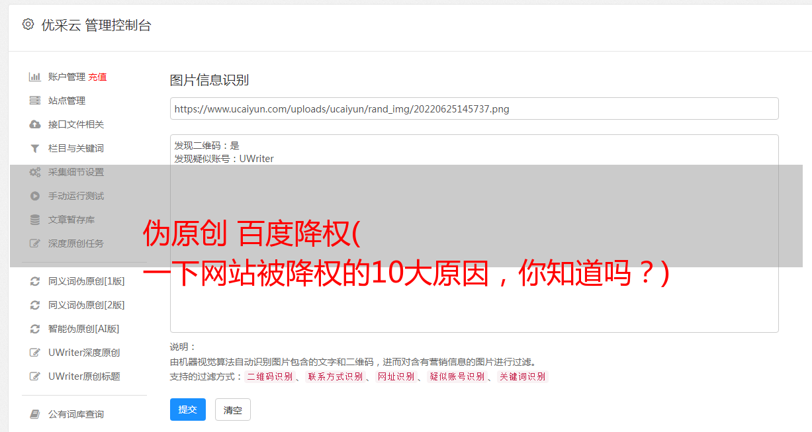Click the 联系方式识别 tag
Screen dimensions: 812x432
click(335, 376)
